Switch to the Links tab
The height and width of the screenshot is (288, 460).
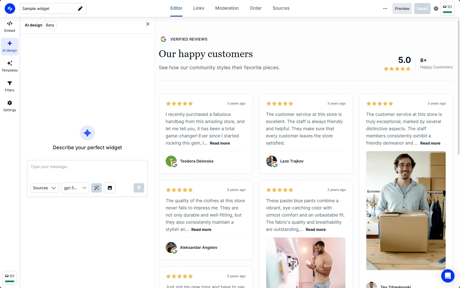pyautogui.click(x=199, y=8)
